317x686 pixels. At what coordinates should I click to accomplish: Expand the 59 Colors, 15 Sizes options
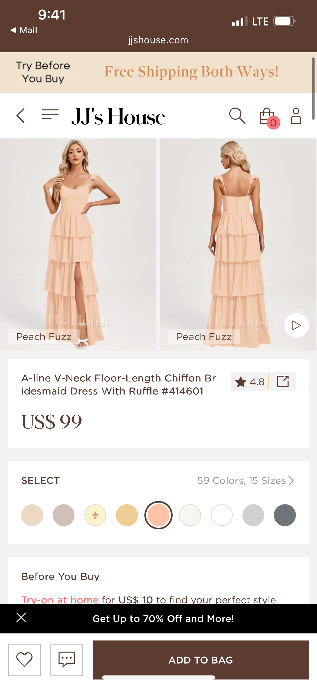click(x=245, y=481)
